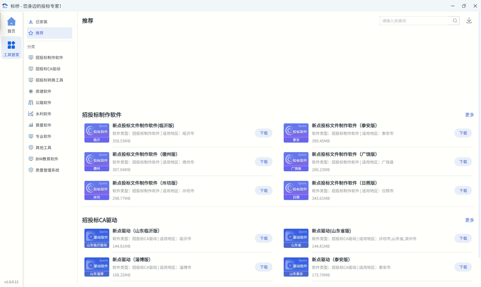
Task: Select the BIM教育软件 category icon
Action: (x=30, y=159)
